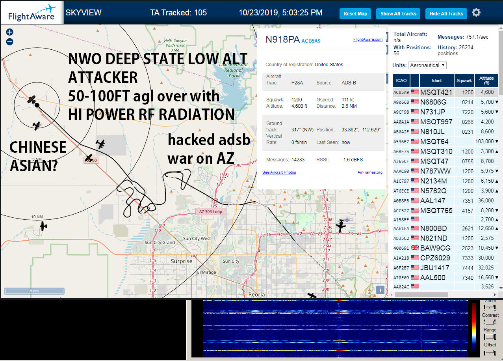This screenshot has width=503, height=361.
Task: Select the N787WW aircraft row
Action: (445, 171)
